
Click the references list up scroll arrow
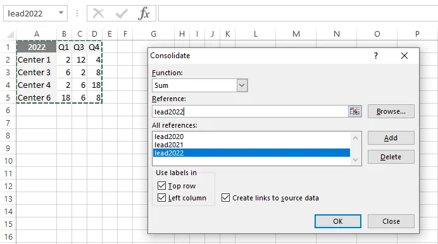tap(355, 138)
